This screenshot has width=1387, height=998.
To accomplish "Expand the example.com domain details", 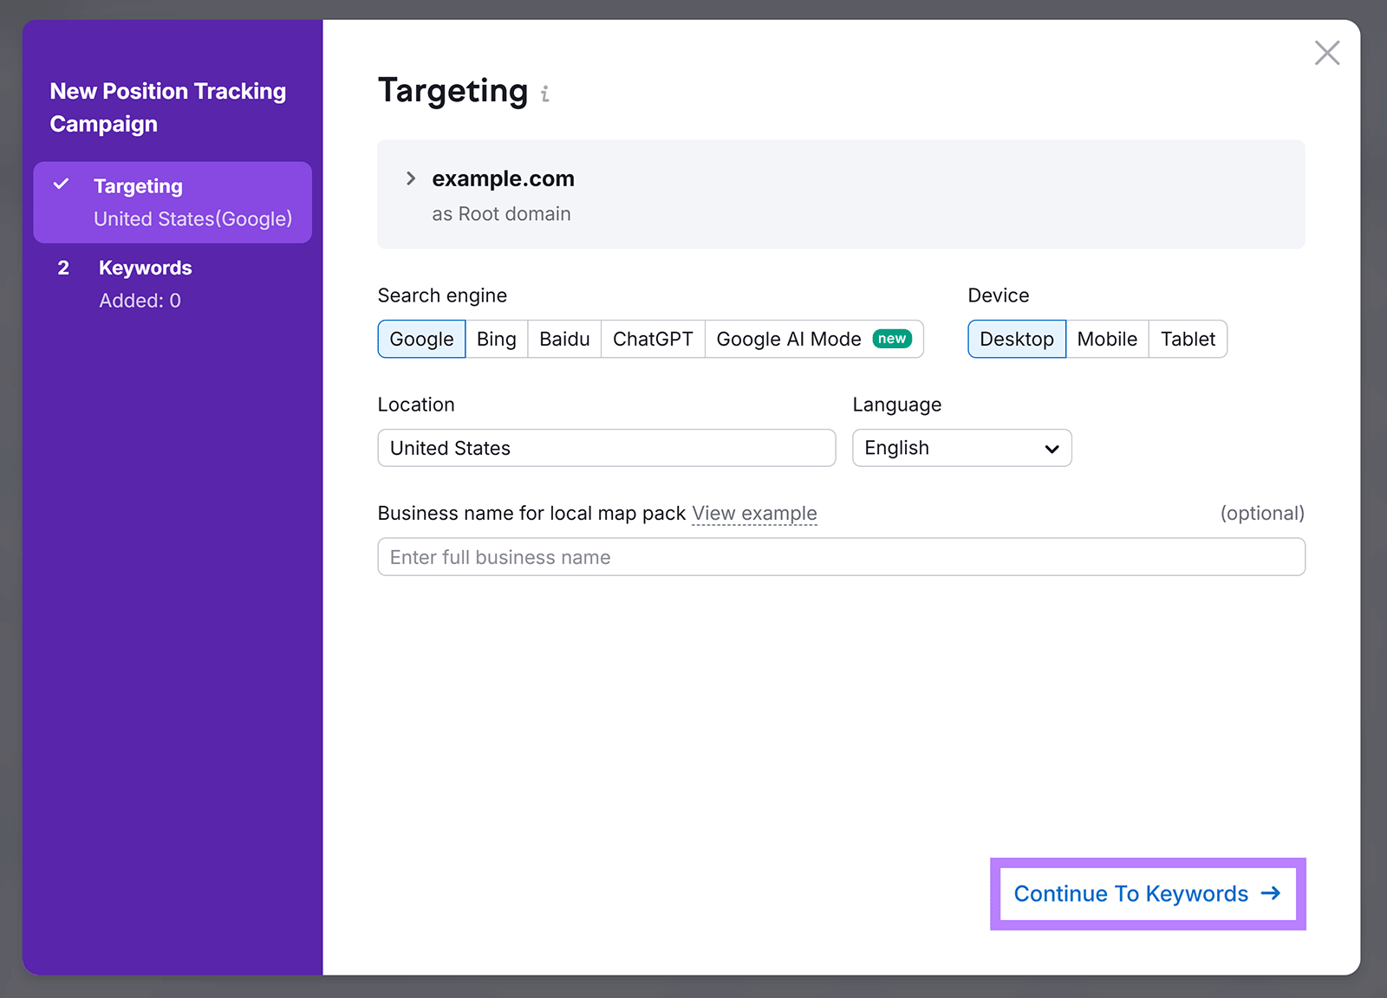I will click(410, 178).
